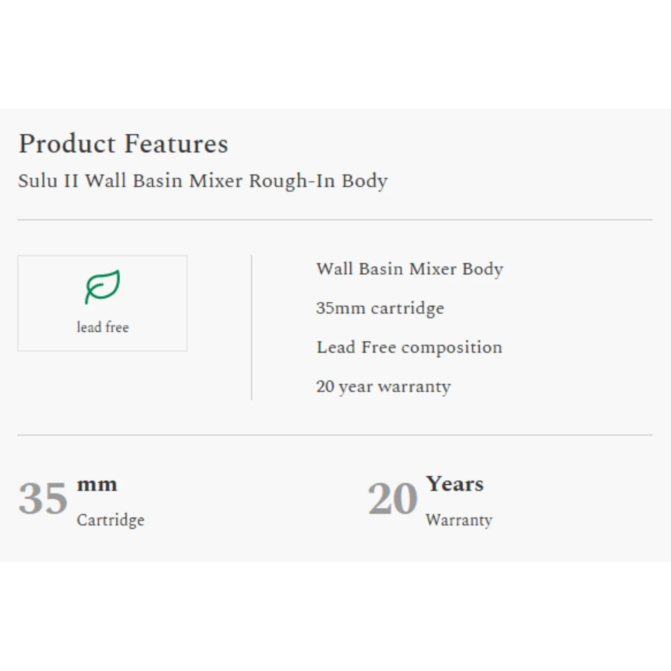Click the bold "mm" unit text

[x=97, y=484]
